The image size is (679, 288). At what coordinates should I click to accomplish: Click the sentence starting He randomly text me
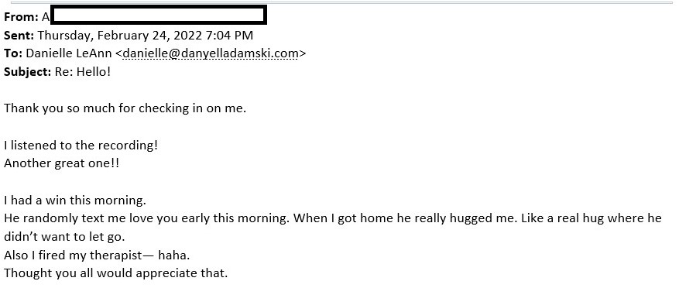(x=147, y=218)
